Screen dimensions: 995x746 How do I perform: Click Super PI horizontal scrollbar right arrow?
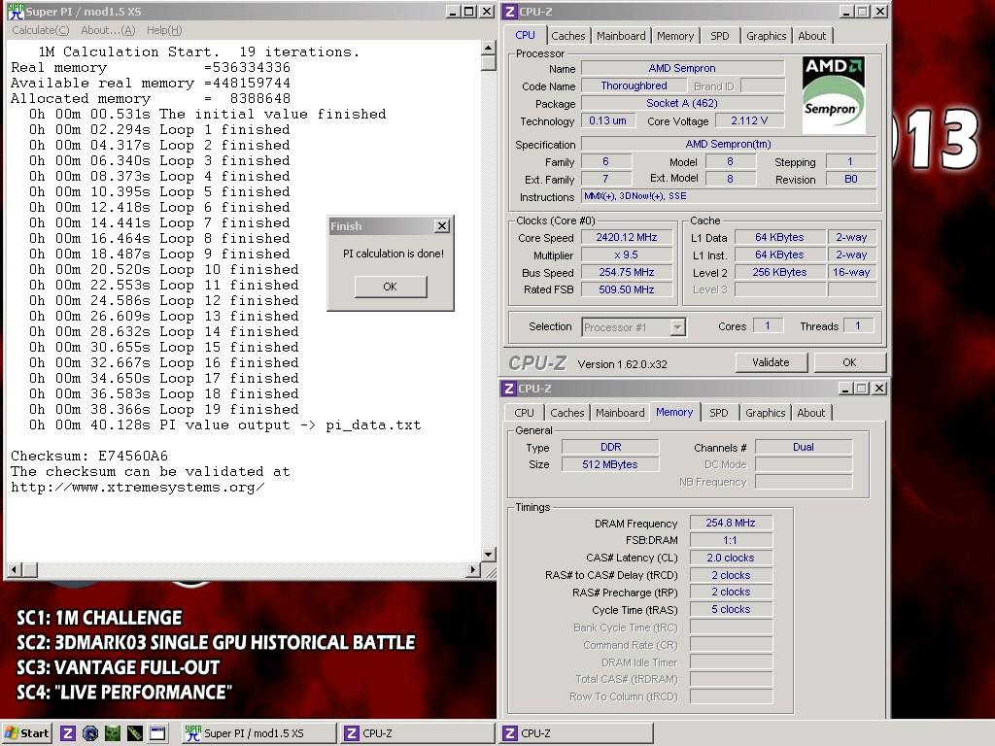coord(472,569)
